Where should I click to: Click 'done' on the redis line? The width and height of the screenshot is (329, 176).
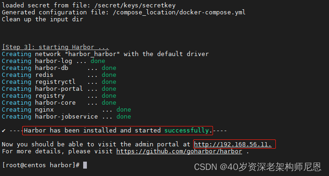click(109, 75)
